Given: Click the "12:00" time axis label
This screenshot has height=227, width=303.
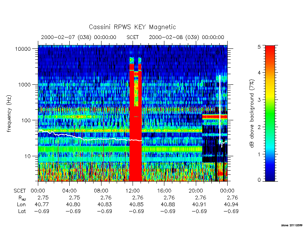Looking at the screenshot, I should (x=133, y=191).
